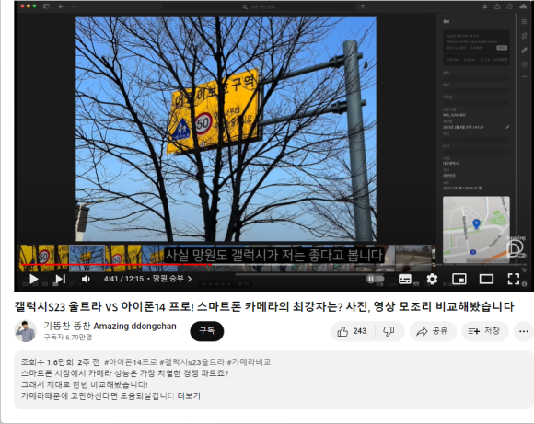534x424 pixels.
Task: Switch to theater mode
Action: tap(486, 279)
